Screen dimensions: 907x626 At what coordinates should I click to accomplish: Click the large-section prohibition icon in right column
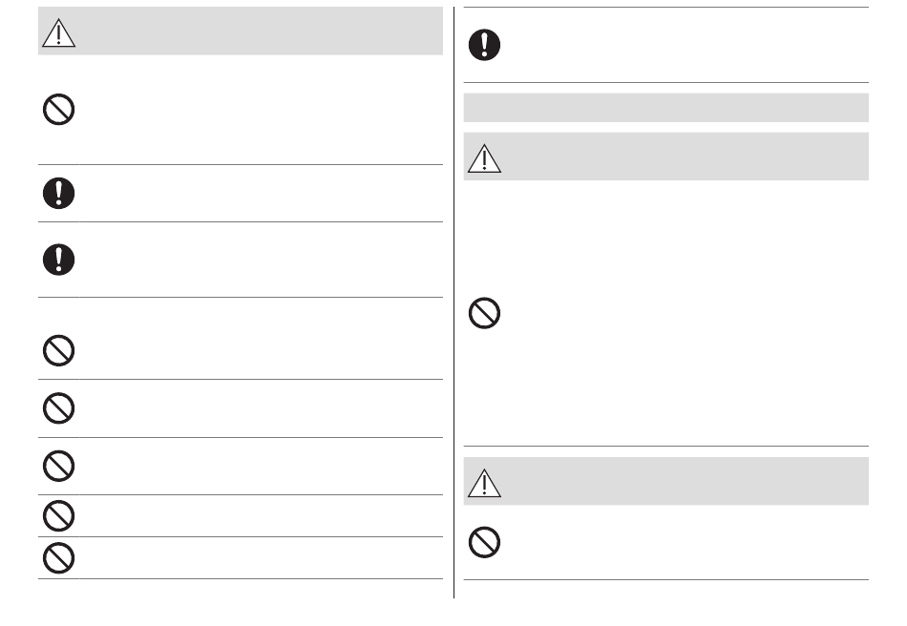tap(484, 313)
